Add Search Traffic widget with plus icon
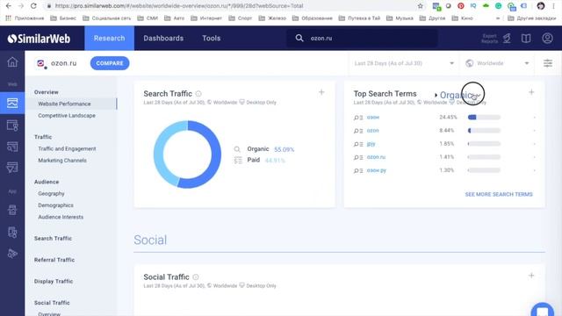The width and height of the screenshot is (562, 316). coord(321,92)
